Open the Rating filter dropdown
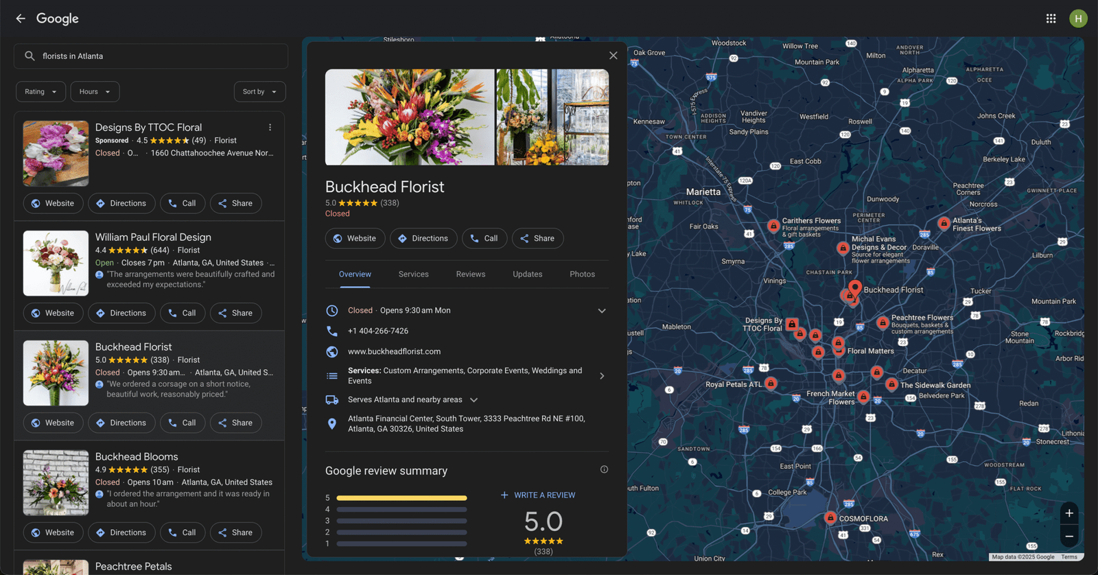The width and height of the screenshot is (1098, 575). click(x=41, y=92)
